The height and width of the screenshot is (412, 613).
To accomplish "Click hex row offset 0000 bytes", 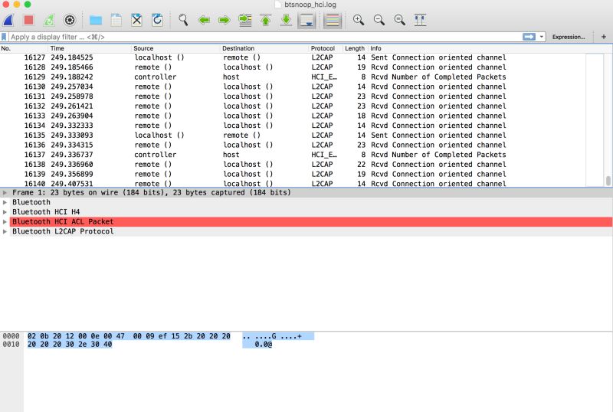I will point(129,335).
